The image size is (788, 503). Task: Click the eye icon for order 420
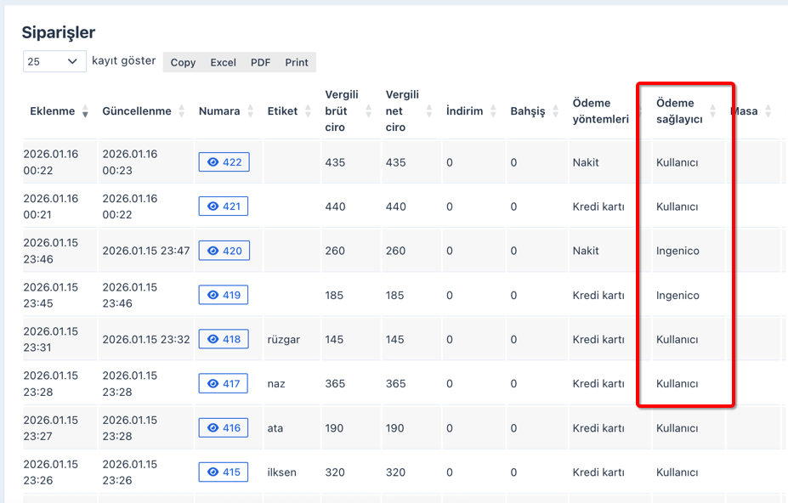[224, 251]
